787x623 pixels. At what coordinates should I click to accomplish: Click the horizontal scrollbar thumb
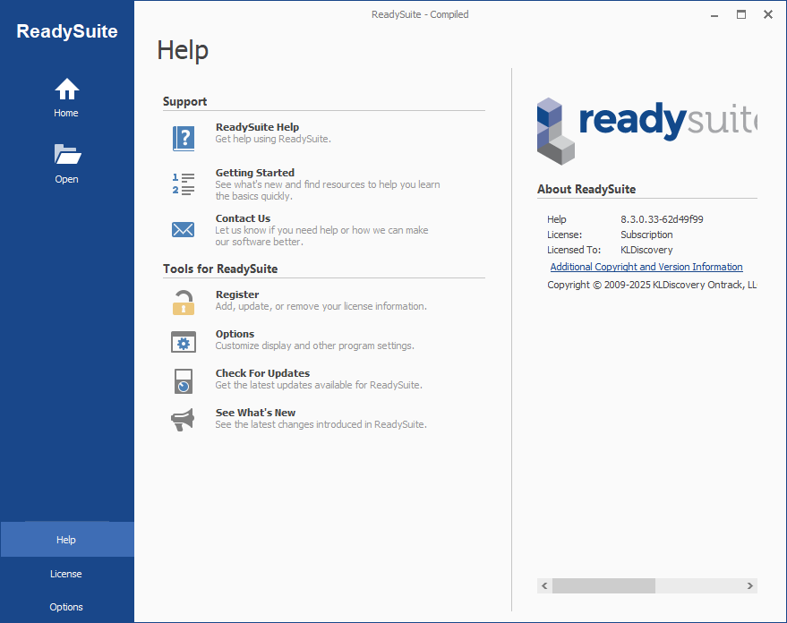coord(603,585)
